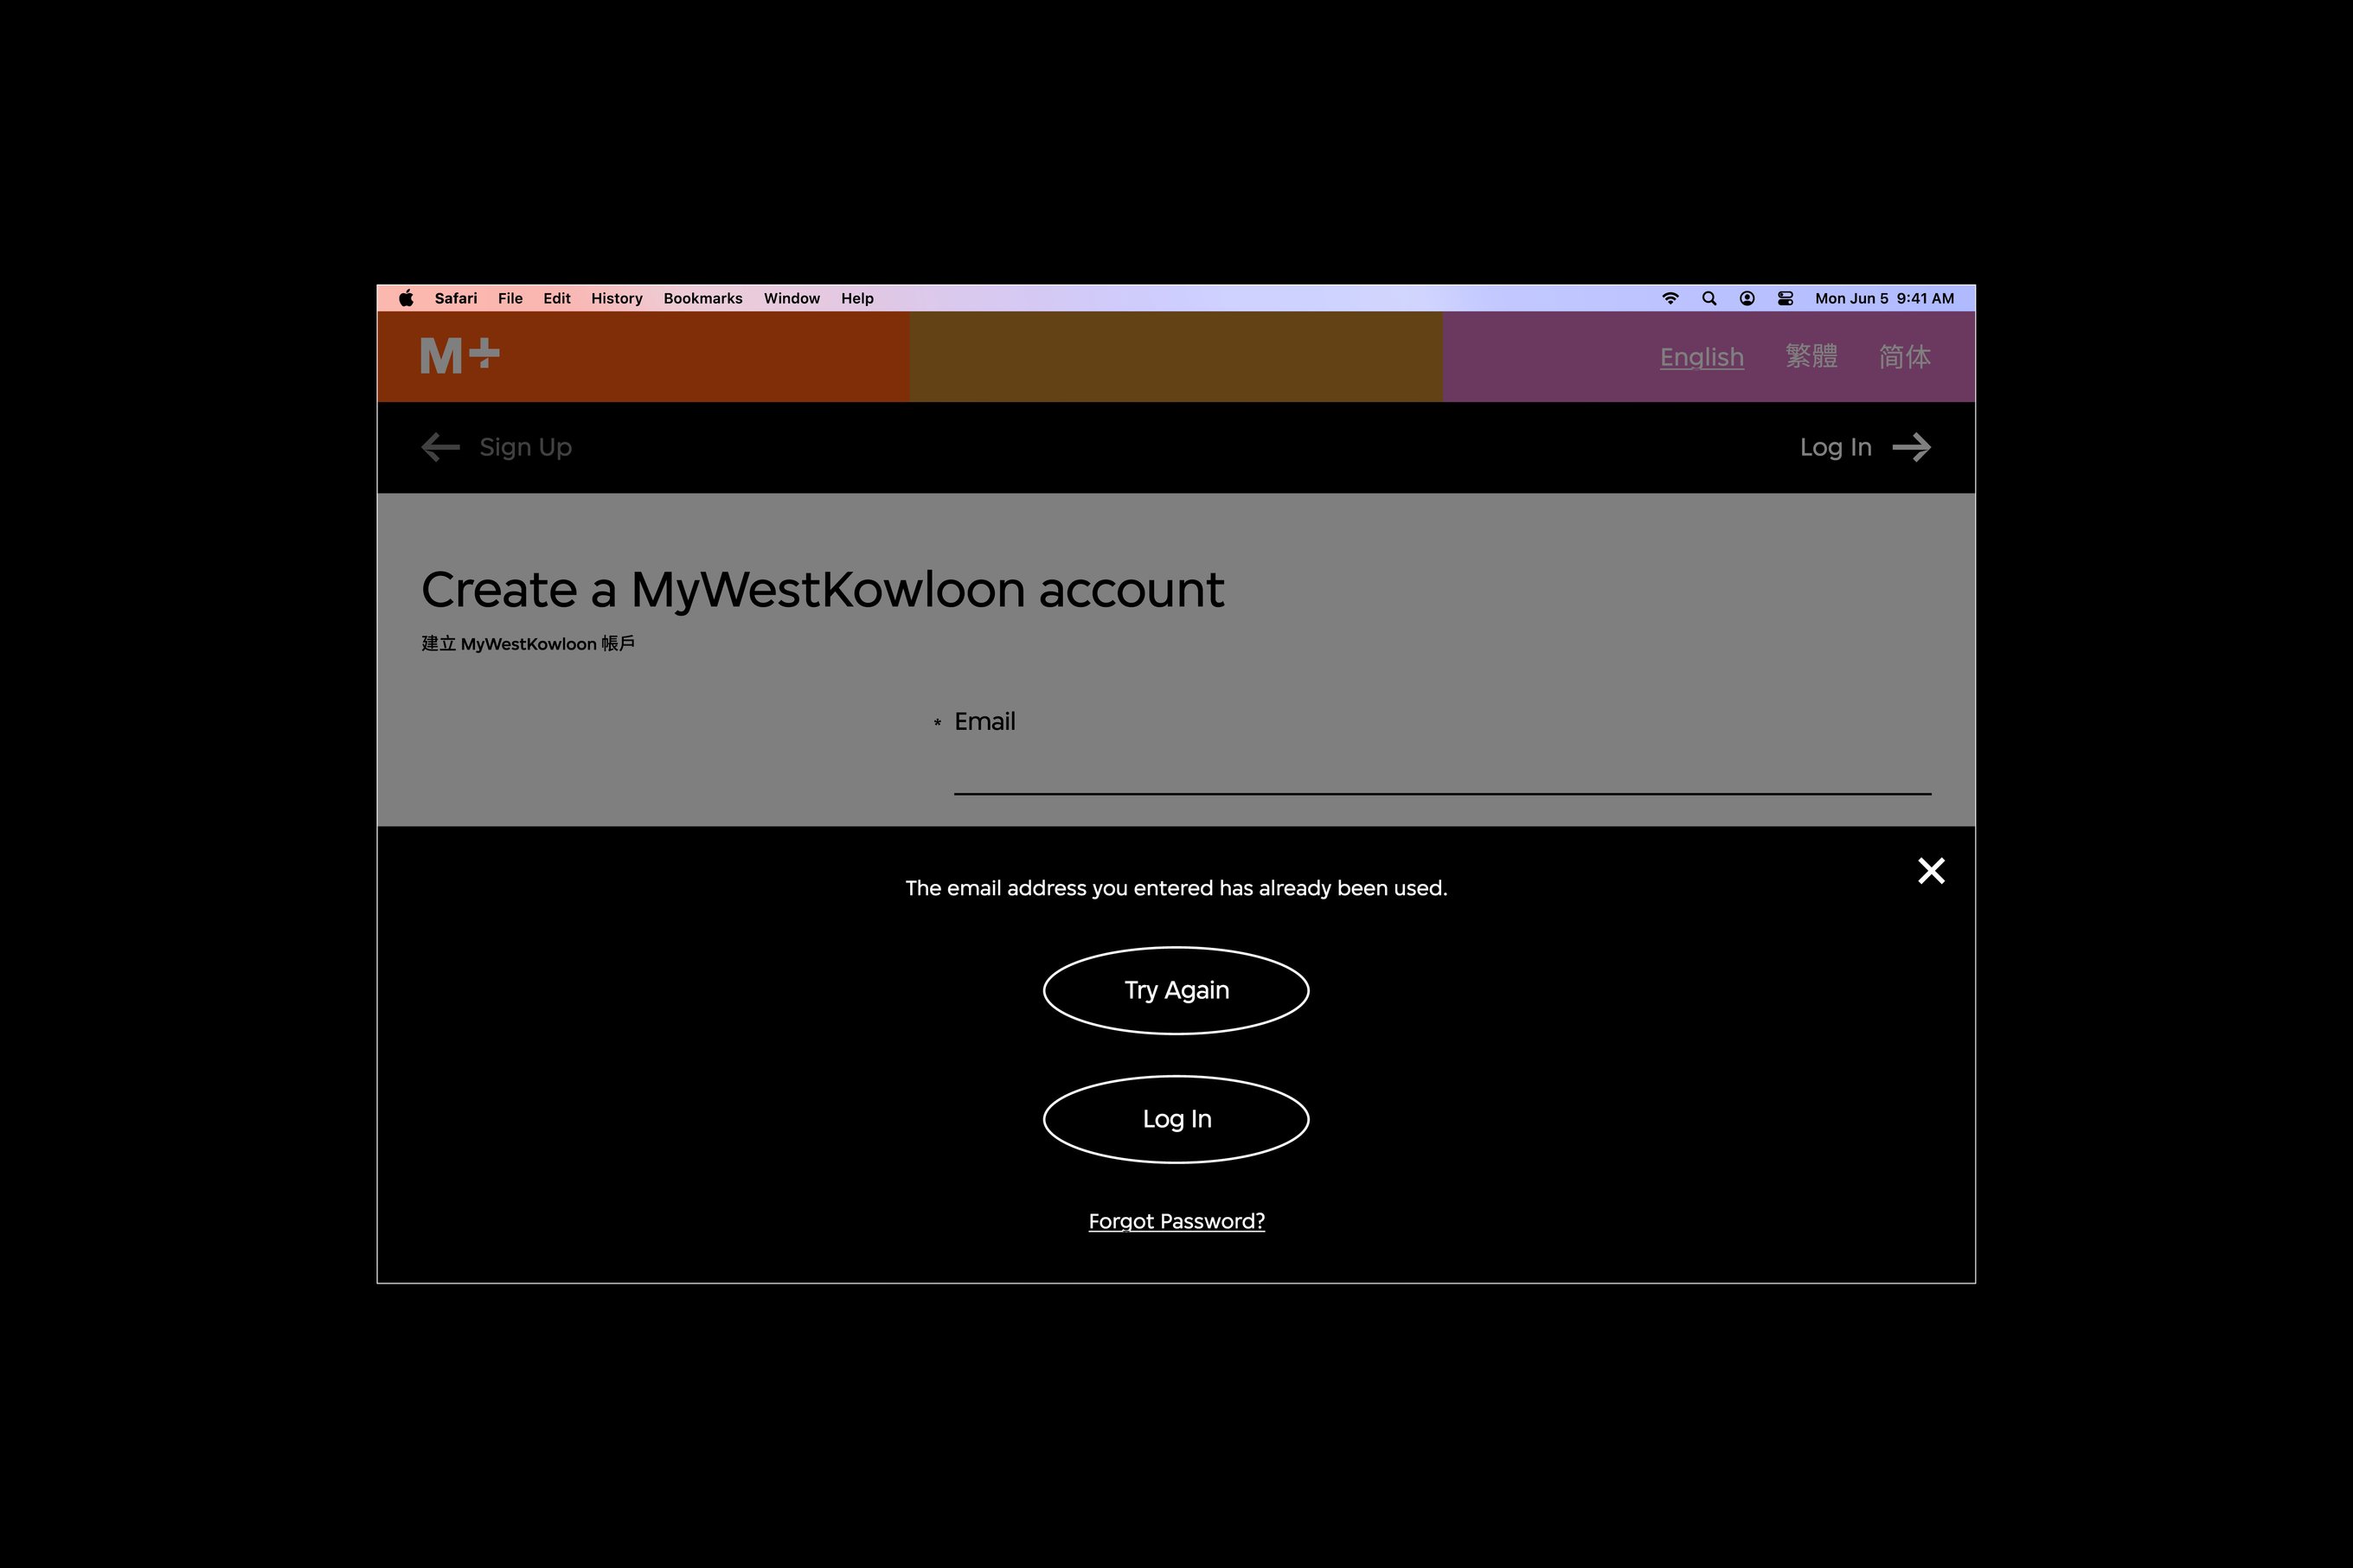Open the Apple menu

point(406,298)
